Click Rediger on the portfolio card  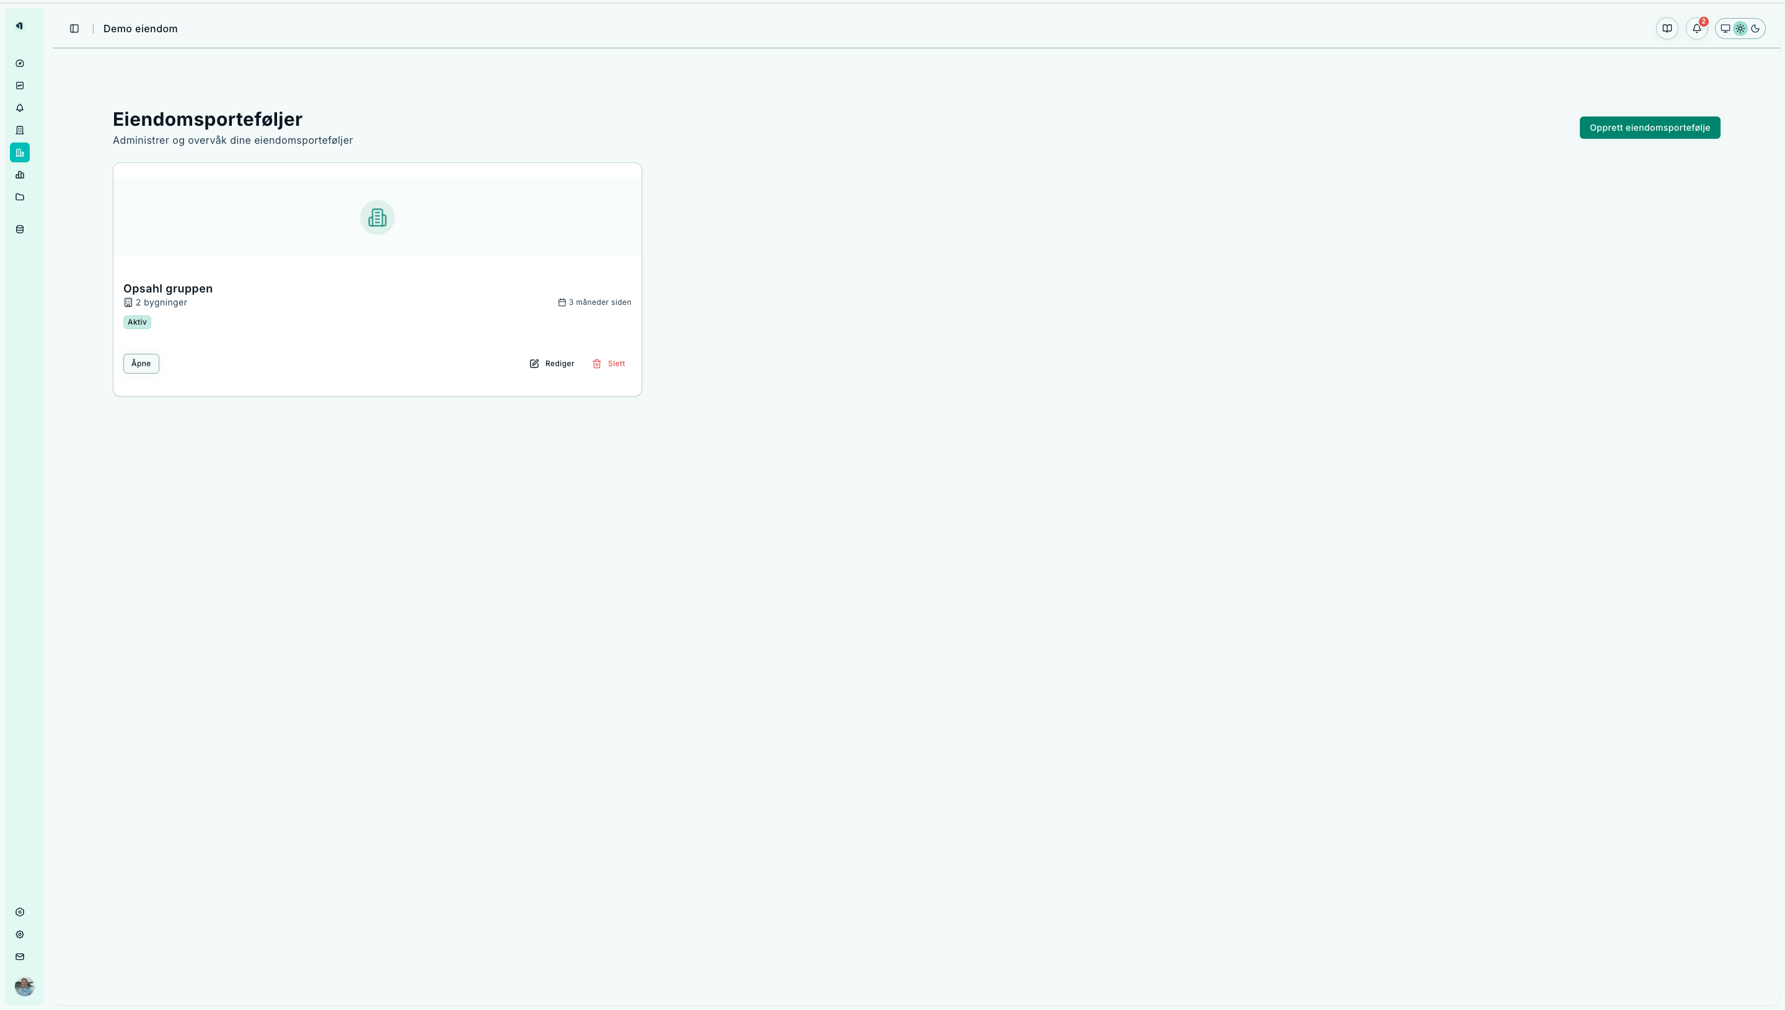coord(552,364)
